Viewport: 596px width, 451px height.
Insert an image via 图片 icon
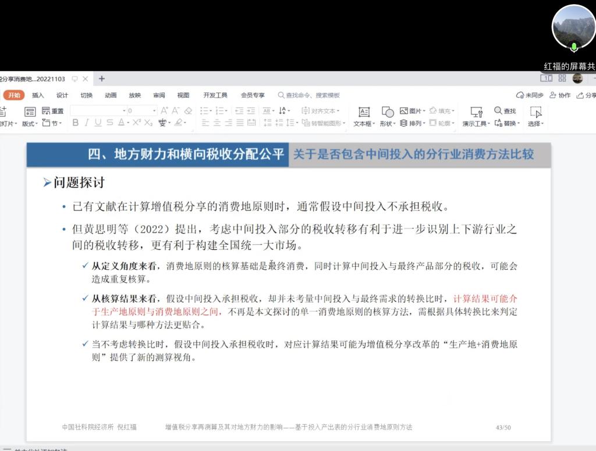403,110
